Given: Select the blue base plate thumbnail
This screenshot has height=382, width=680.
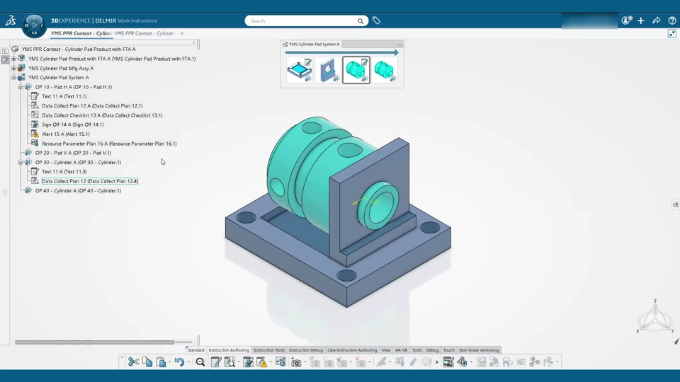Looking at the screenshot, I should pyautogui.click(x=300, y=70).
